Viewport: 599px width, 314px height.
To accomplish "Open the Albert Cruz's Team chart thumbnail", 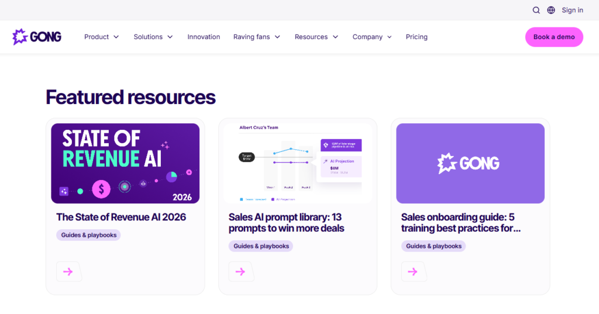I will [298, 163].
